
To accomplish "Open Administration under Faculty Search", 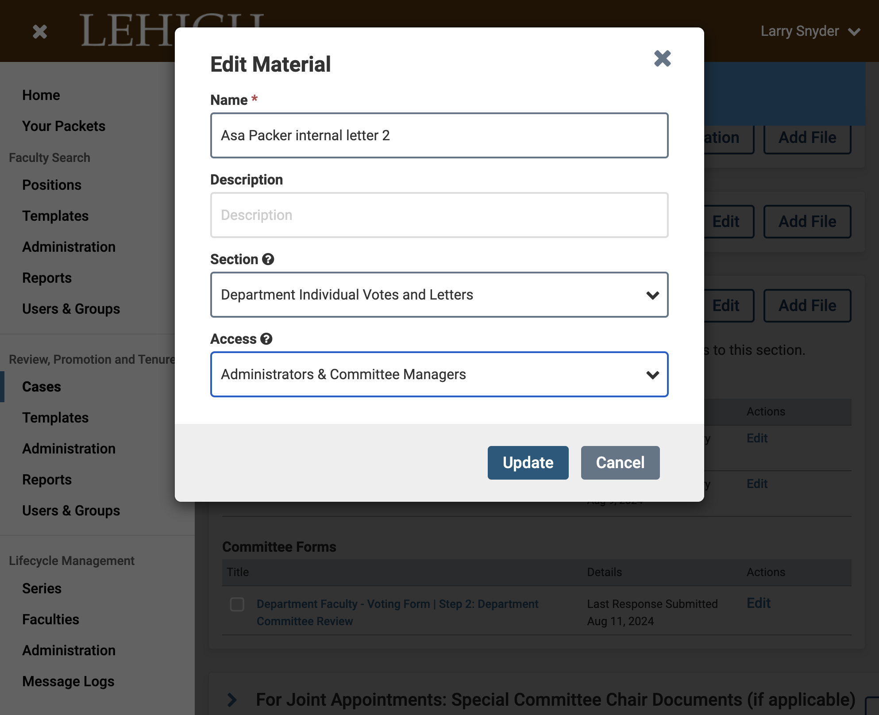I will (x=69, y=247).
